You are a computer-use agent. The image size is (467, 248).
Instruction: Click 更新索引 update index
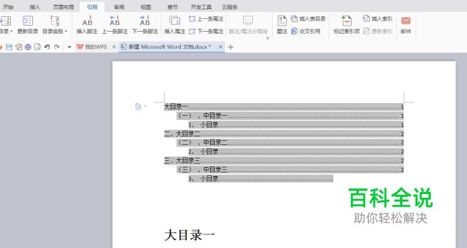click(x=378, y=31)
